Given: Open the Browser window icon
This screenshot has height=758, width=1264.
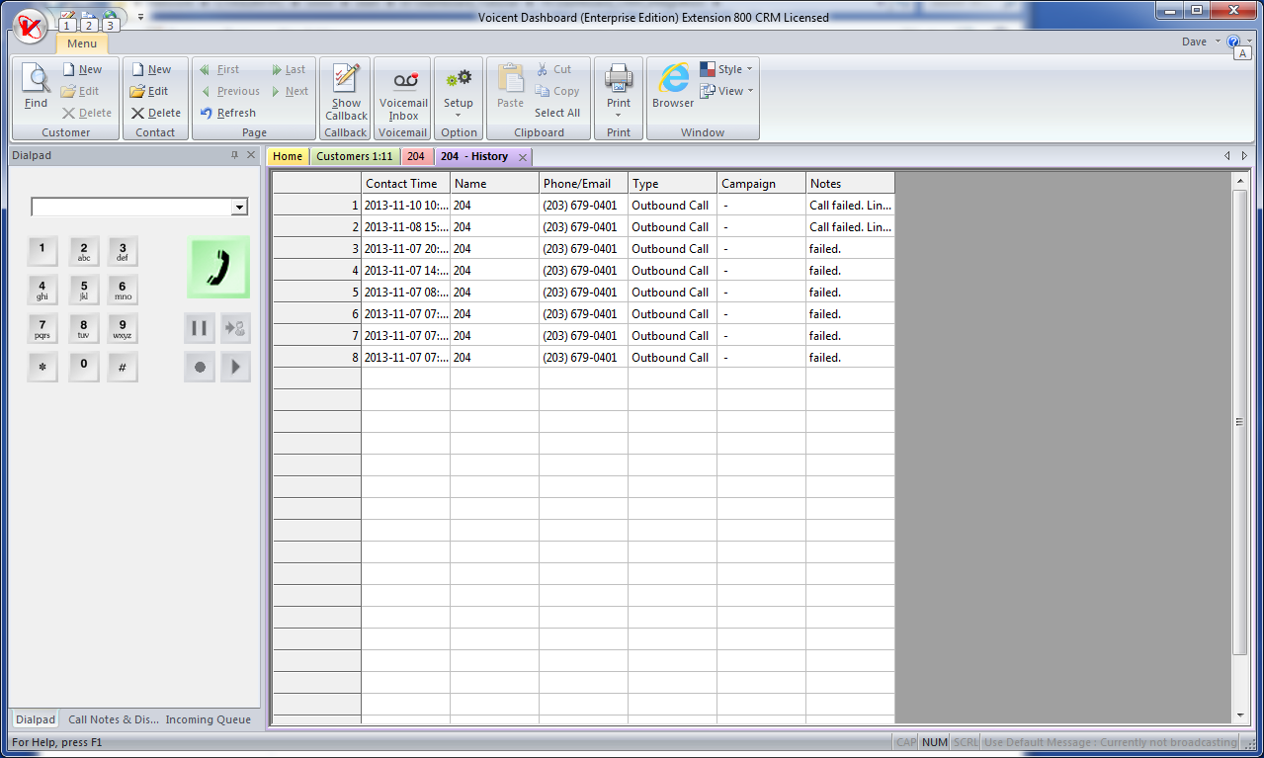Looking at the screenshot, I should [x=673, y=85].
